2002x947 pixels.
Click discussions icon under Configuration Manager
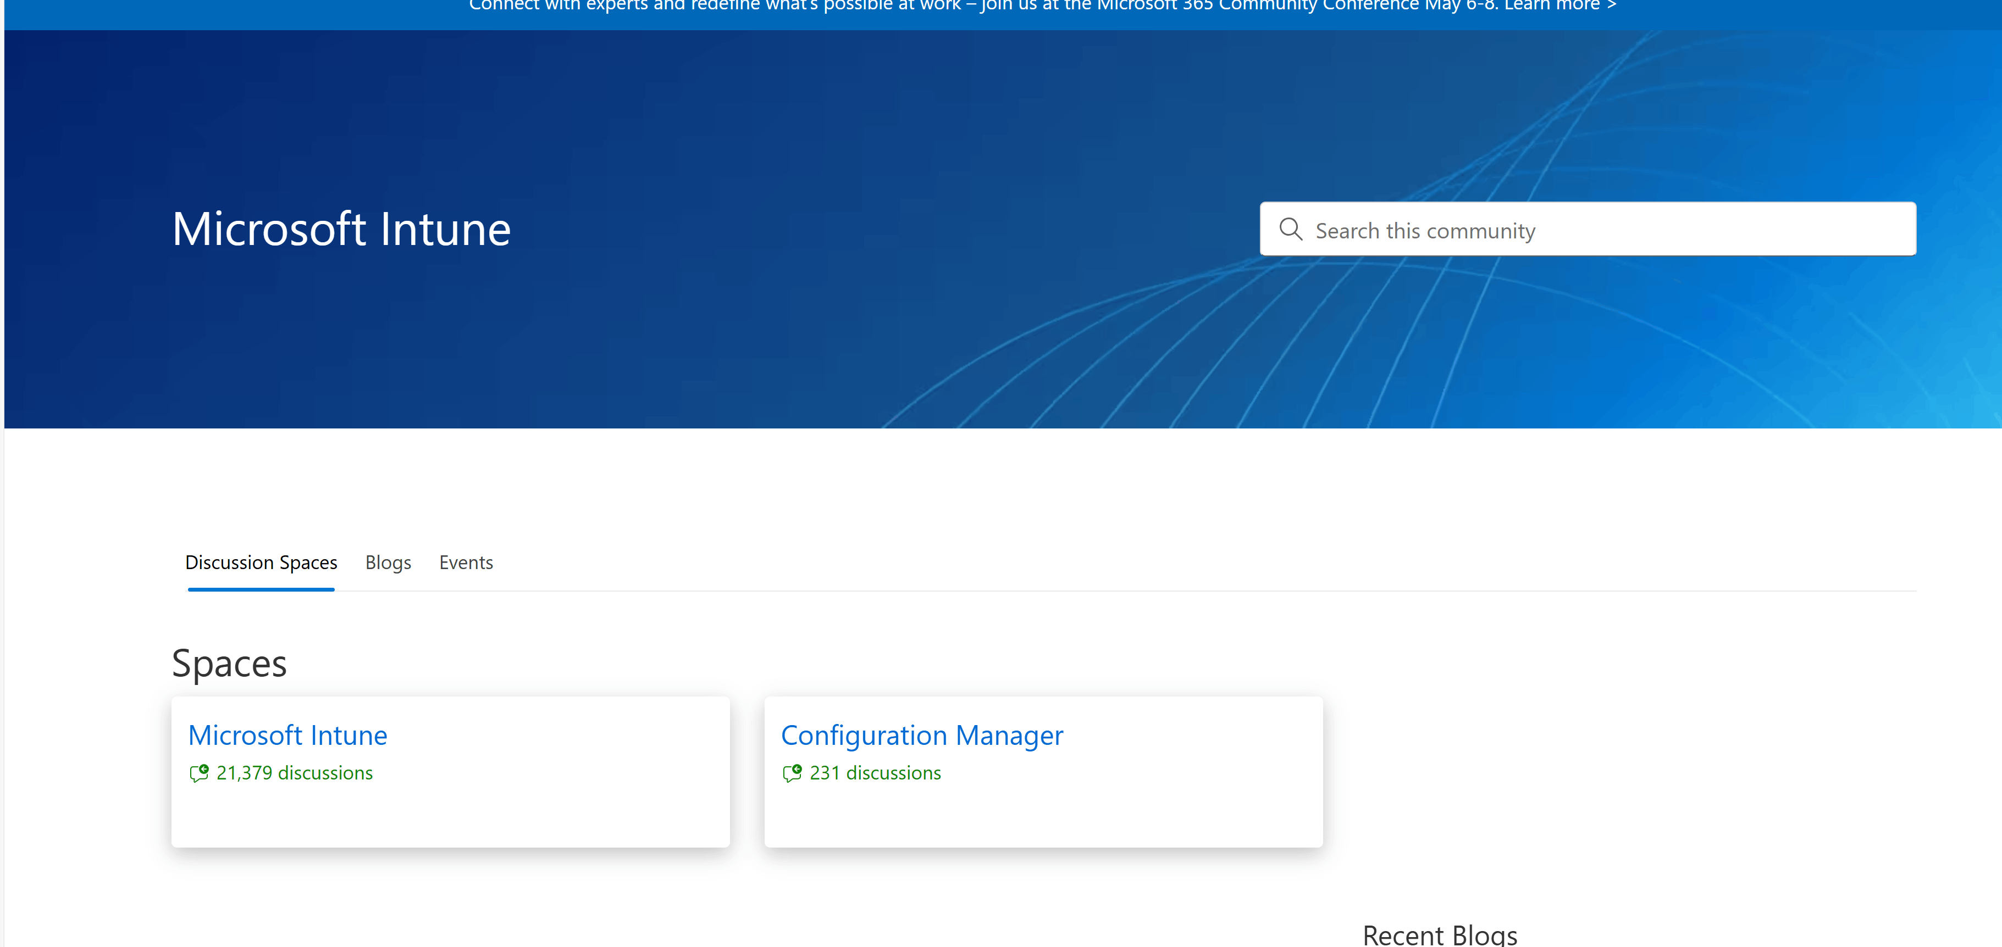click(792, 773)
